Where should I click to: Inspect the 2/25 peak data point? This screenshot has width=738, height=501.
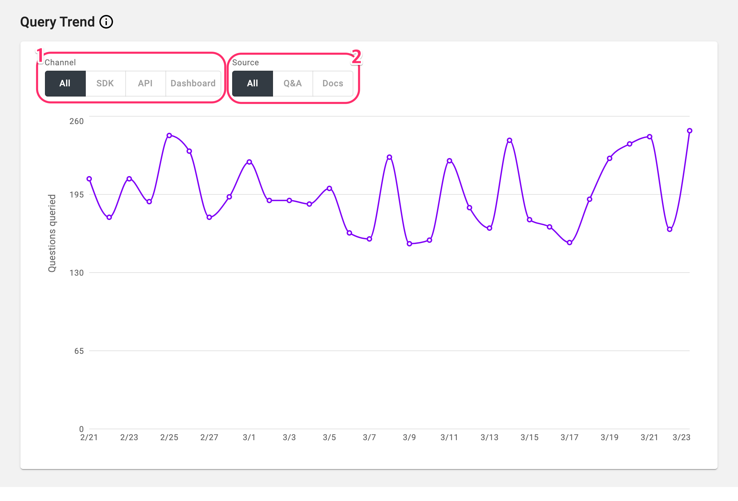[169, 136]
